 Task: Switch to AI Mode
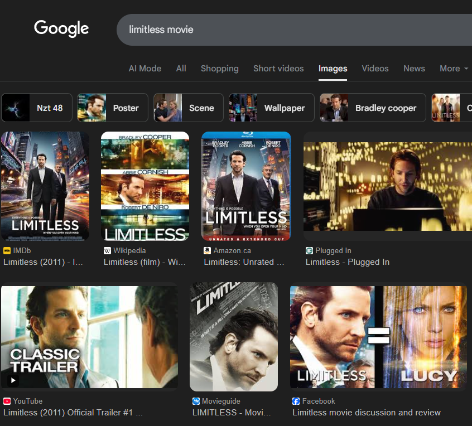pos(145,69)
